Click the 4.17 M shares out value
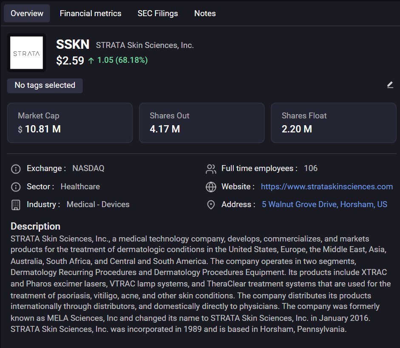Screen dimensions: 400x348 [165, 129]
